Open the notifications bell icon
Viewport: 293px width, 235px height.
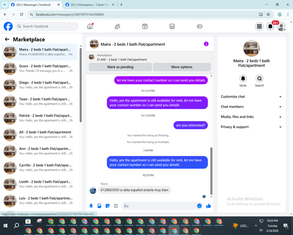[270, 26]
